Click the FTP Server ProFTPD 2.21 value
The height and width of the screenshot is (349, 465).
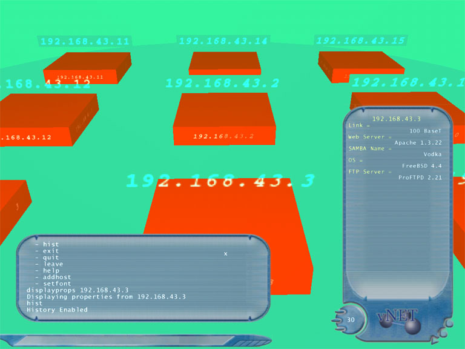click(x=420, y=178)
